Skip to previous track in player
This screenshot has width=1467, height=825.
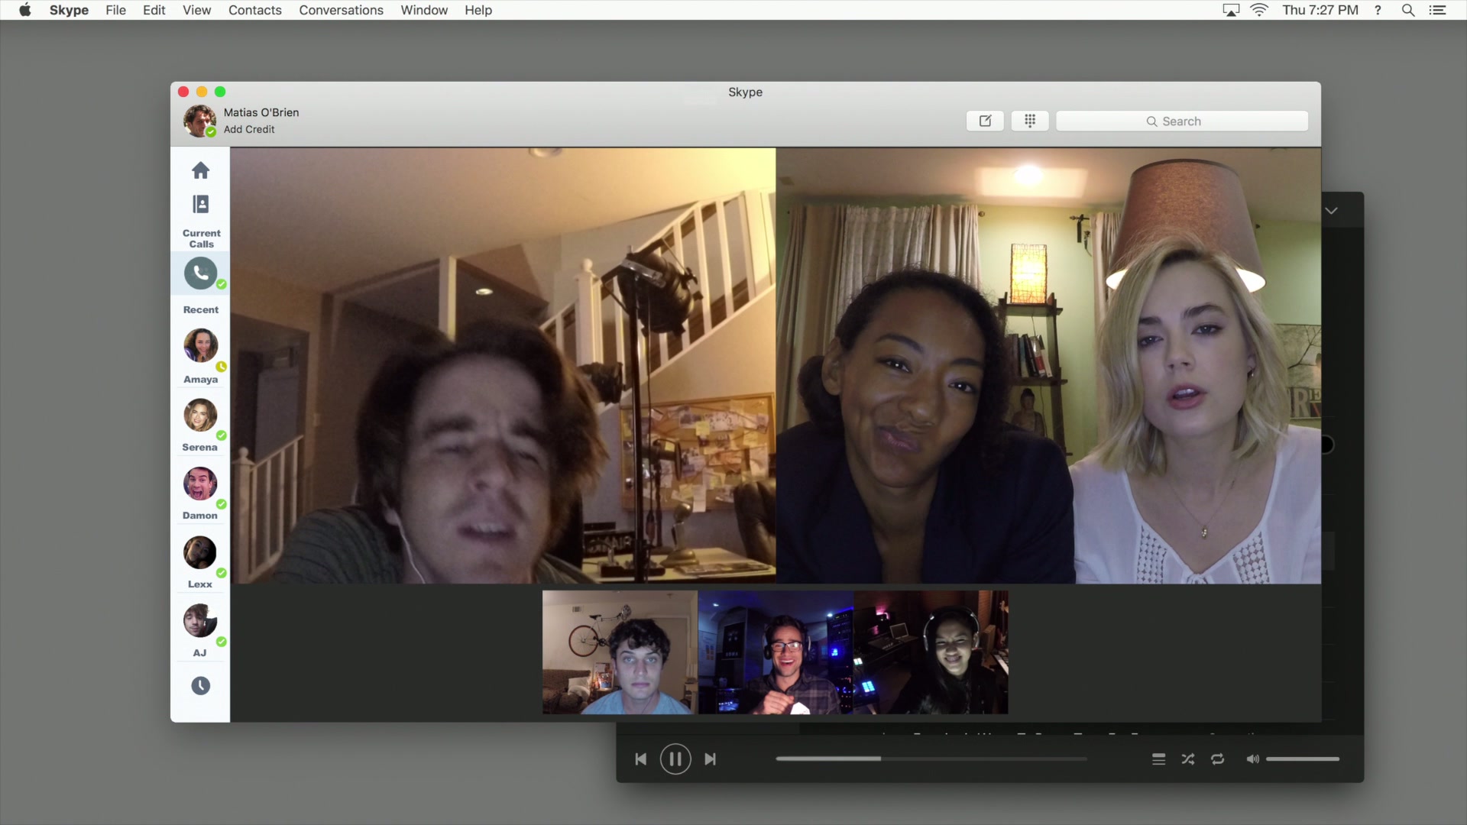point(641,759)
